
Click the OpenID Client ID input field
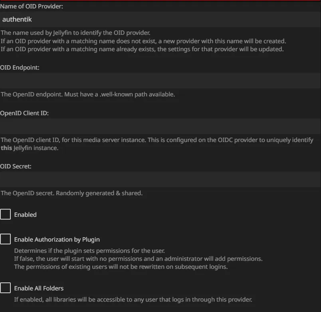tap(160, 126)
